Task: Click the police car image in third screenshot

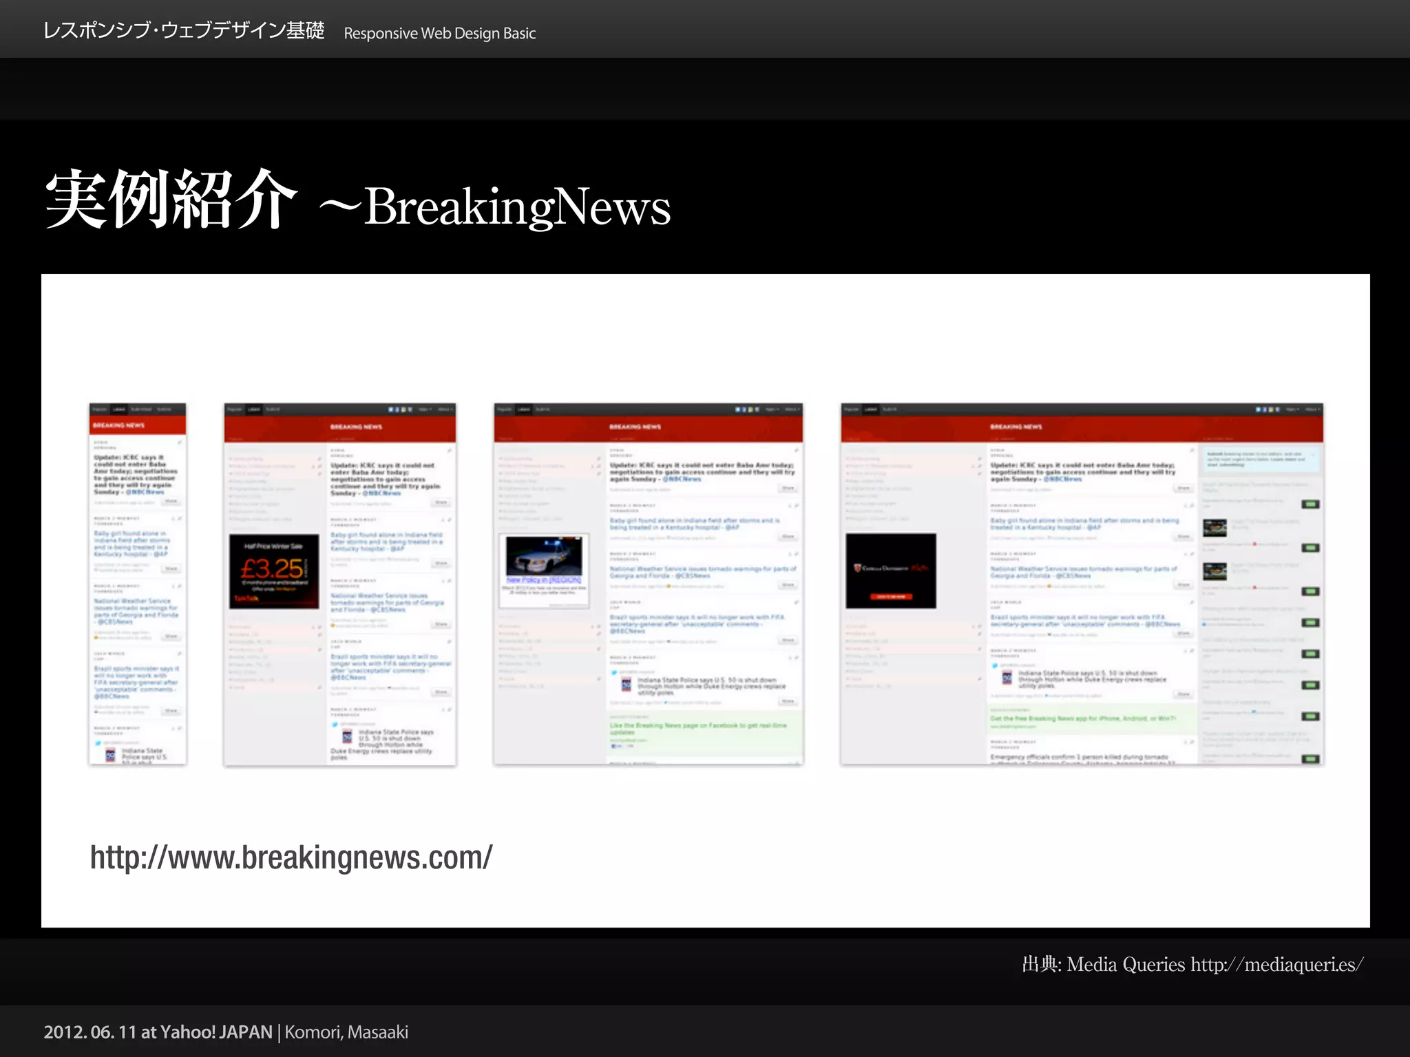Action: coord(544,556)
